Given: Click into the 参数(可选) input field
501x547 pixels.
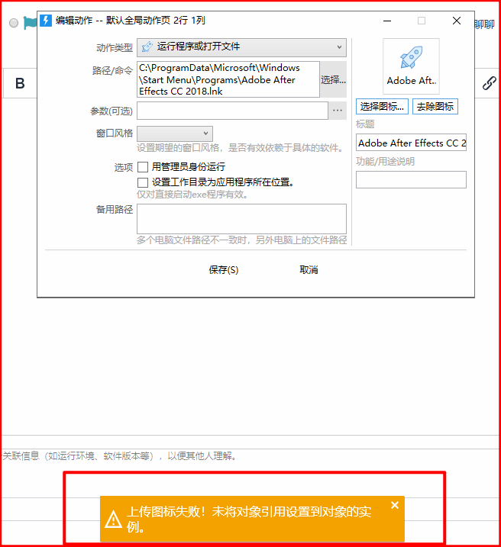Looking at the screenshot, I should tap(232, 111).
